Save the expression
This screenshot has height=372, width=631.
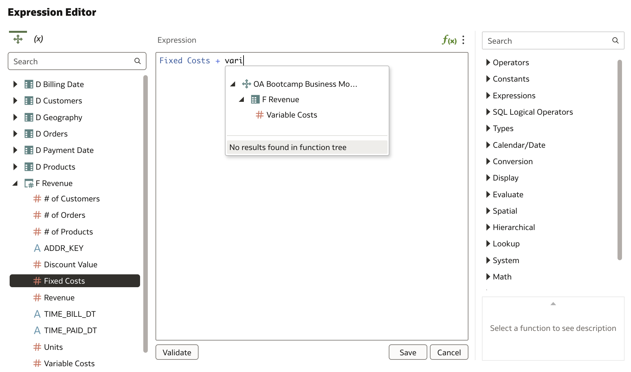408,352
